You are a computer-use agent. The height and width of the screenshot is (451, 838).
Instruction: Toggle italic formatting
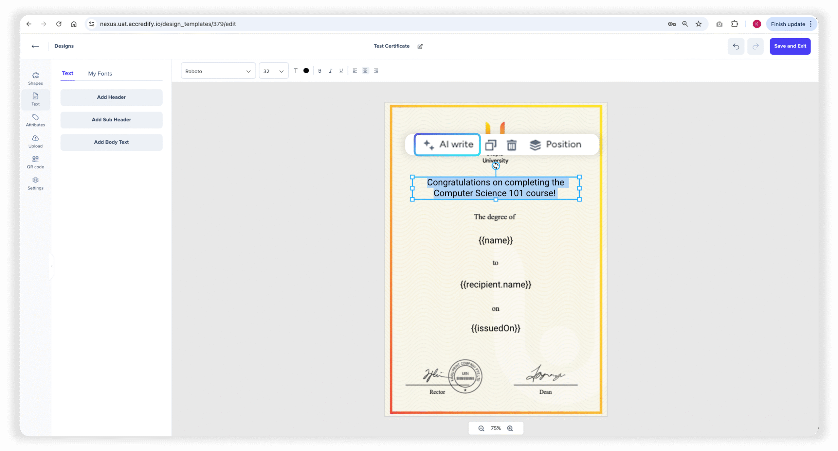click(x=331, y=71)
